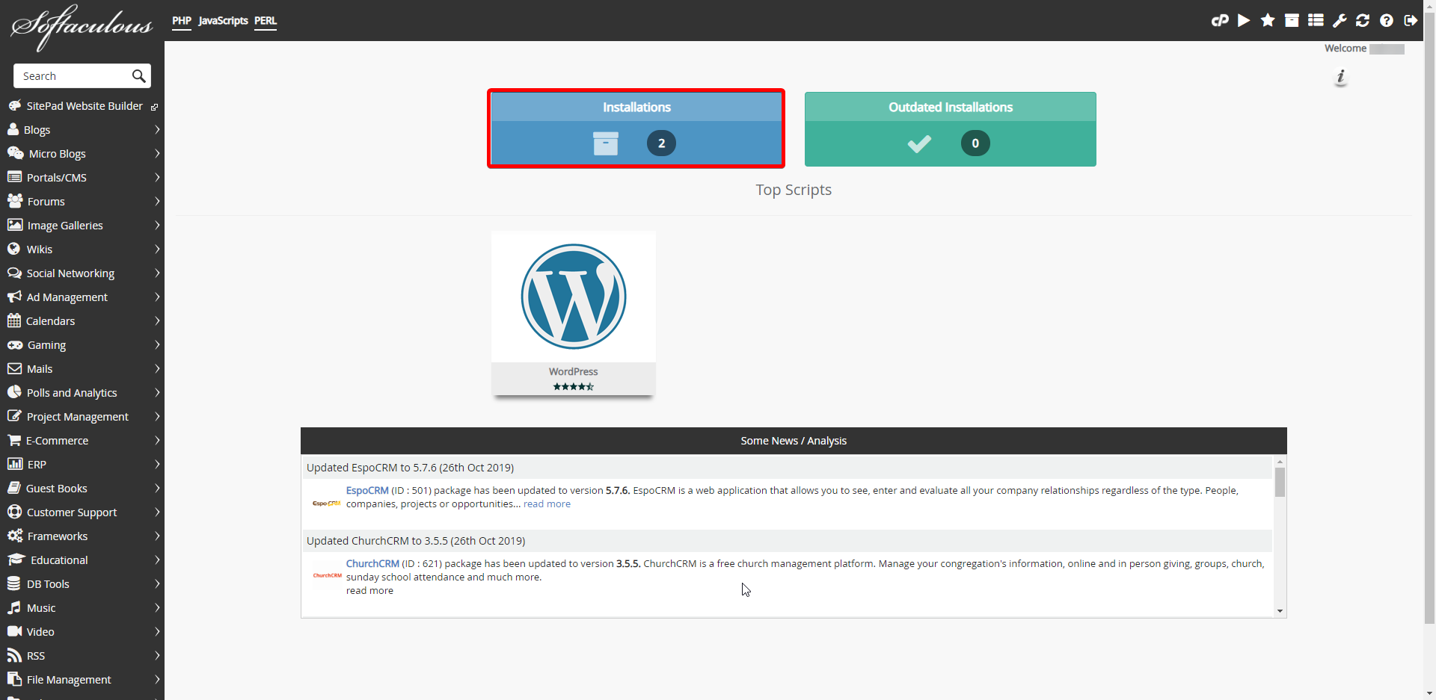Open the installations box icon in top toolbar
This screenshot has height=700, width=1436.
(x=1292, y=21)
